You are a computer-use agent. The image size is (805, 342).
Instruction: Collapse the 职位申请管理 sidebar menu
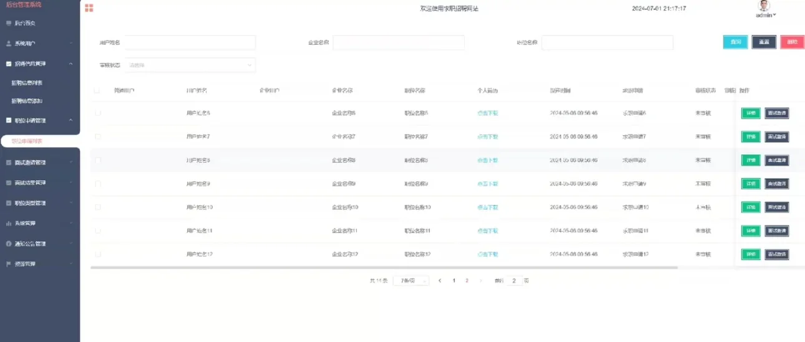click(71, 120)
